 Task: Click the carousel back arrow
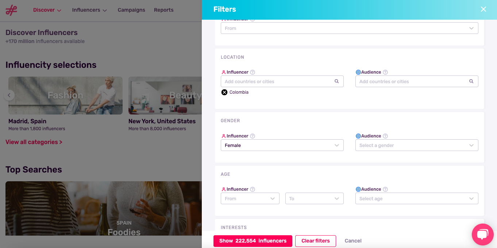coord(9,95)
